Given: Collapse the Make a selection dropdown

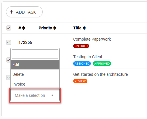Looking at the screenshot, I should (35, 95).
